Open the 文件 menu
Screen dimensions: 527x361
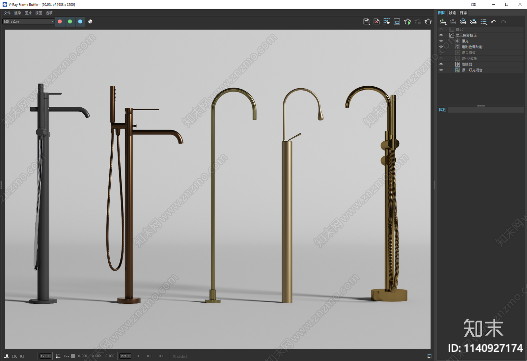(x=7, y=13)
